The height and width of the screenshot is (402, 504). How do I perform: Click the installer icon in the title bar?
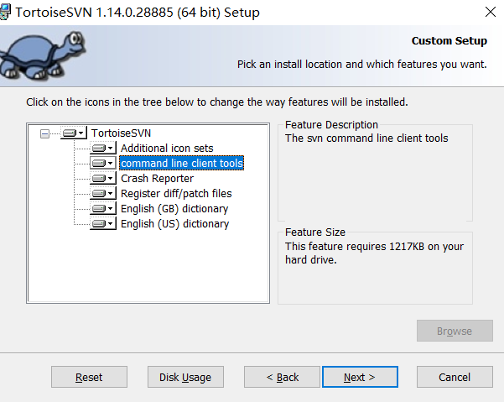coord(5,13)
